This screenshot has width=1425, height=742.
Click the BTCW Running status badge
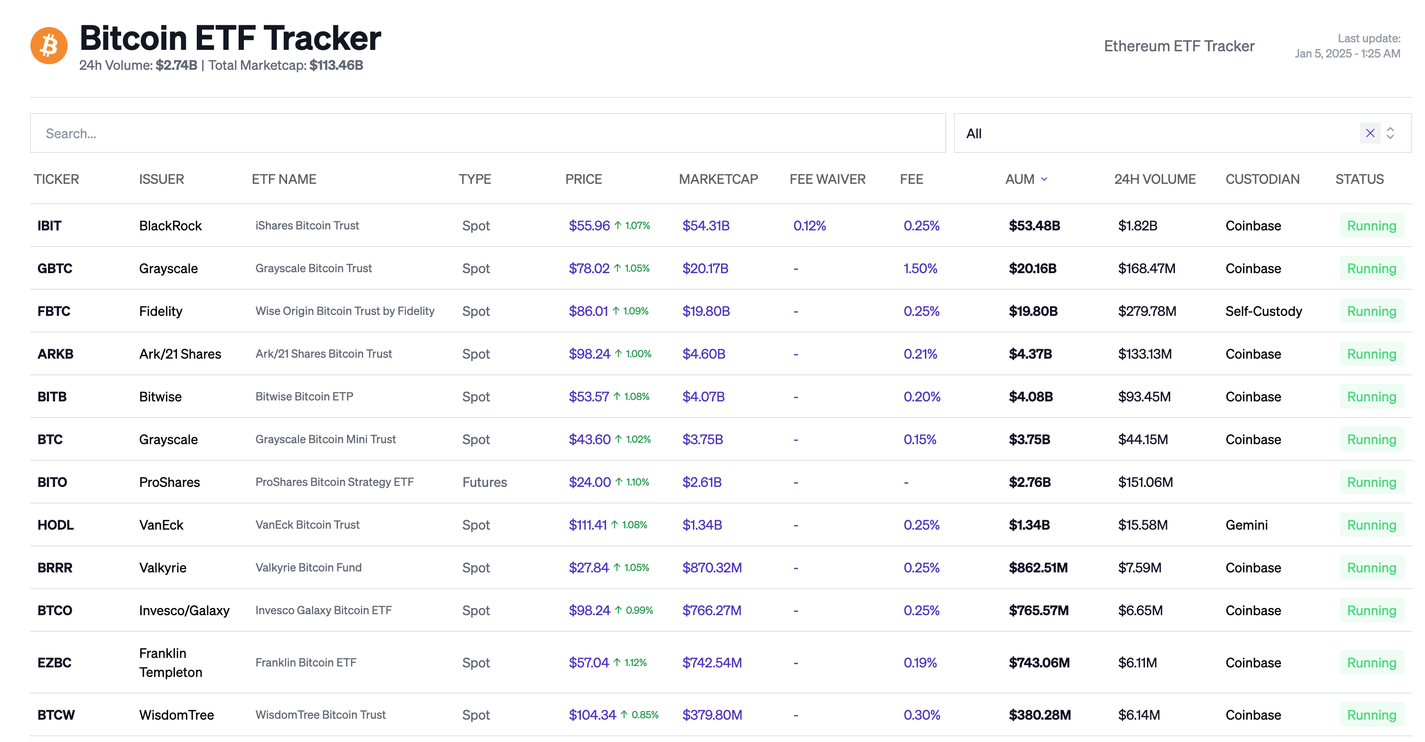[1371, 715]
